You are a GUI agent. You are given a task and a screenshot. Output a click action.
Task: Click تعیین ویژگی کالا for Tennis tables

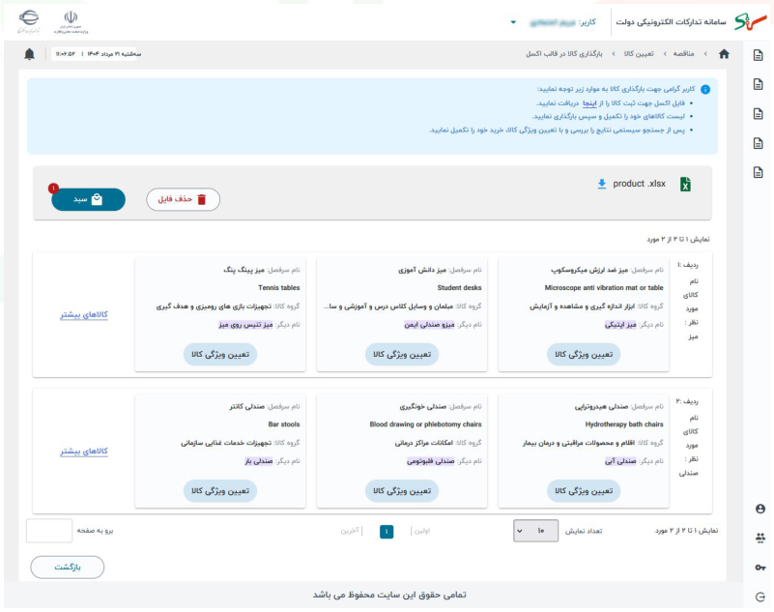[220, 354]
